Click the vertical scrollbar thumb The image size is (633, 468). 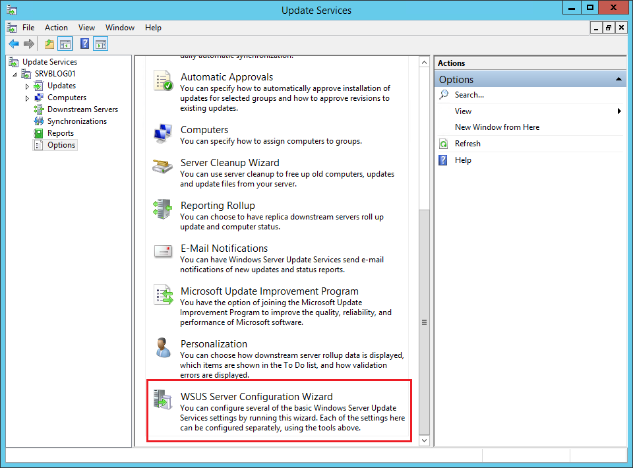pyautogui.click(x=424, y=322)
